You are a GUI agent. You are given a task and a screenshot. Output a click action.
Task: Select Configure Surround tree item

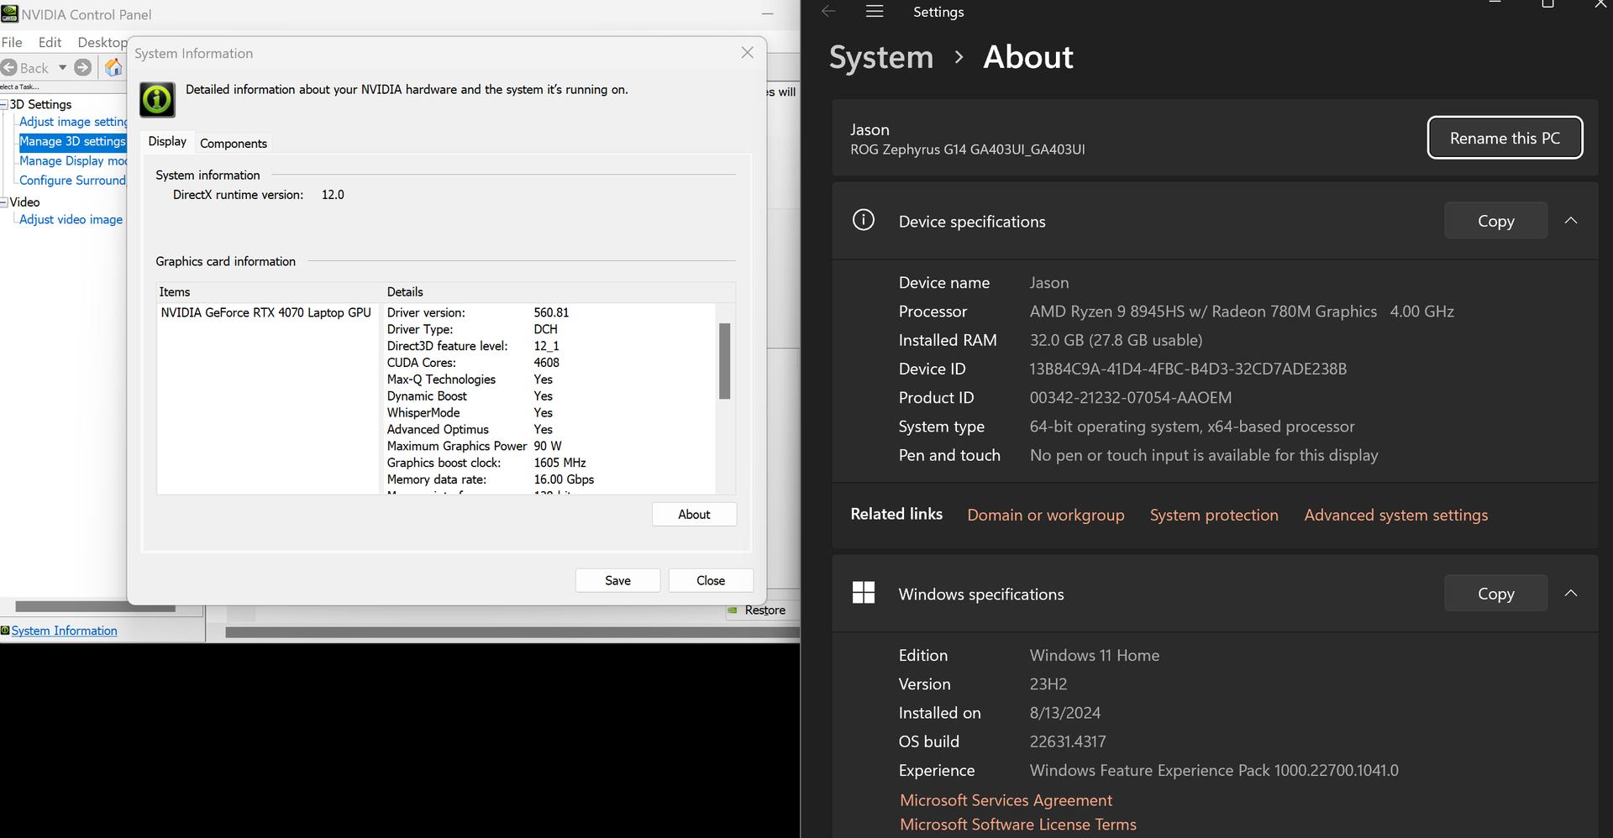tap(72, 181)
